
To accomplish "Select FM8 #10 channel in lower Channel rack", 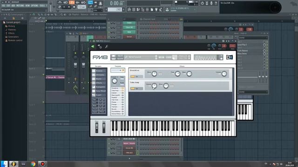I will click(129, 153).
